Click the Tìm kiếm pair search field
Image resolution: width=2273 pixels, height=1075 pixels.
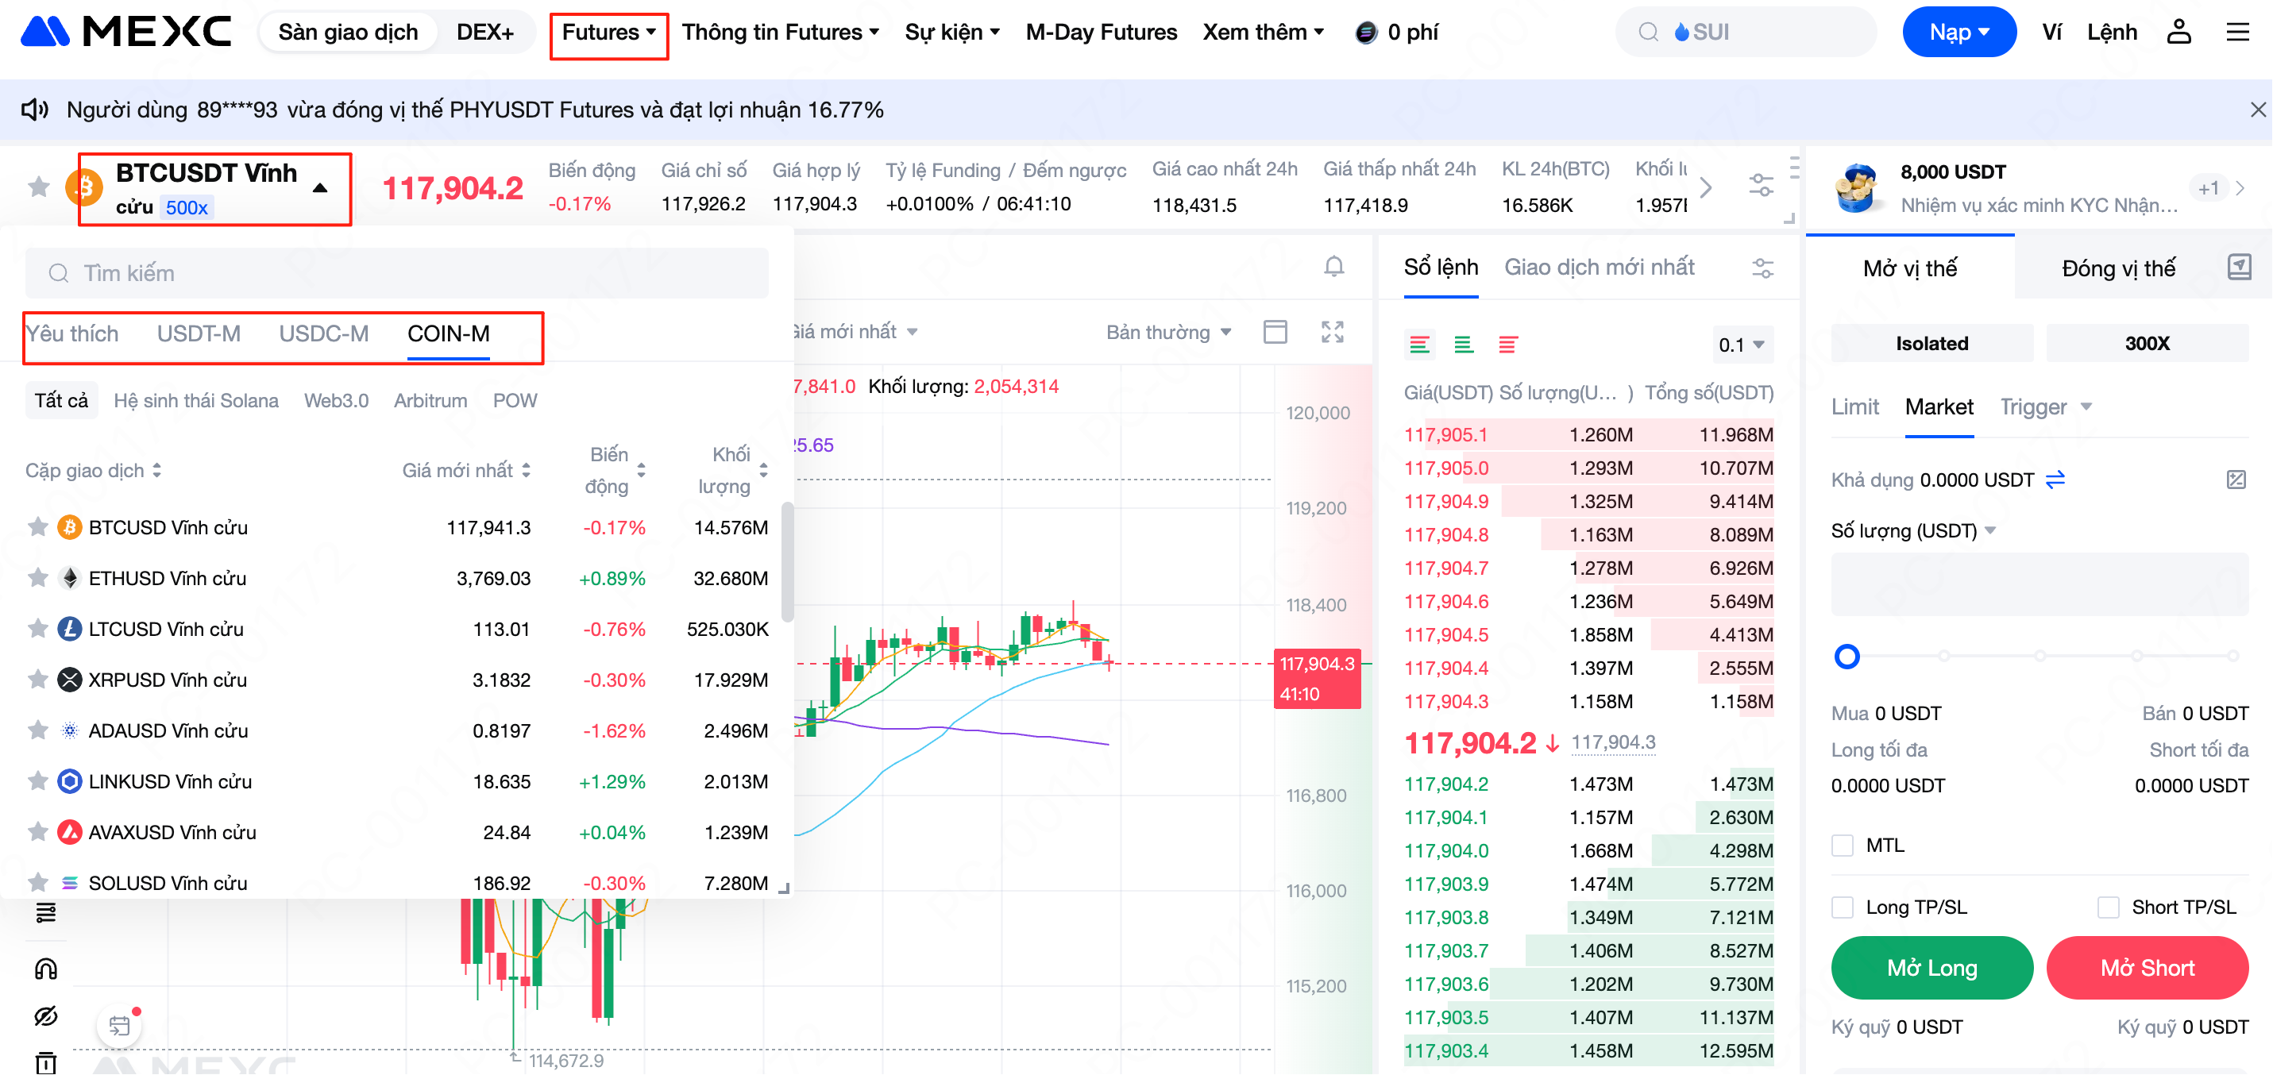tap(396, 273)
